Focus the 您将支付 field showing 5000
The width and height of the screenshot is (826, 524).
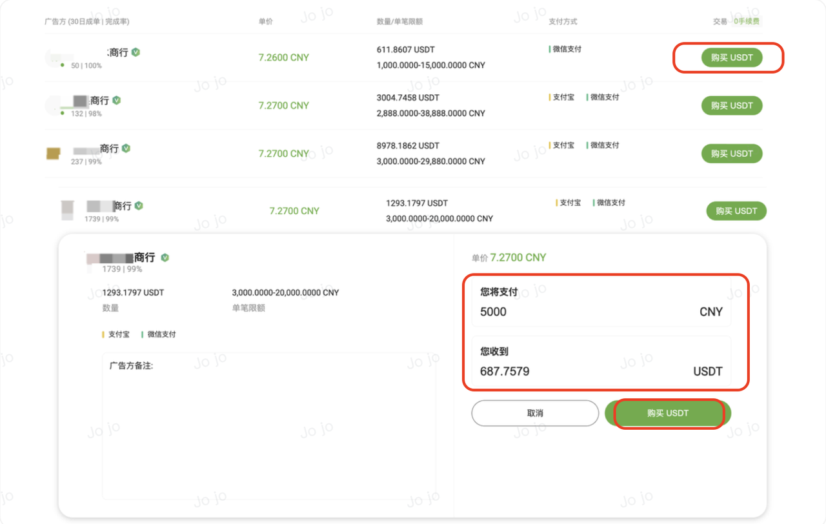(601, 312)
